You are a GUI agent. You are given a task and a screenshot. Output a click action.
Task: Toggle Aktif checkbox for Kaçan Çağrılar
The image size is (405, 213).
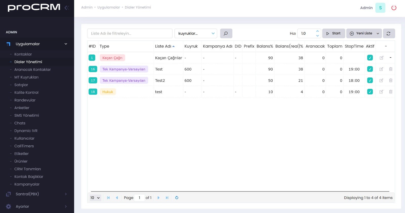click(x=370, y=58)
